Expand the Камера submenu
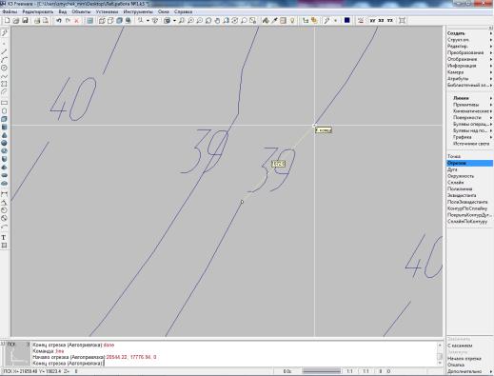Viewport: 494px width, 376px height. (469, 72)
